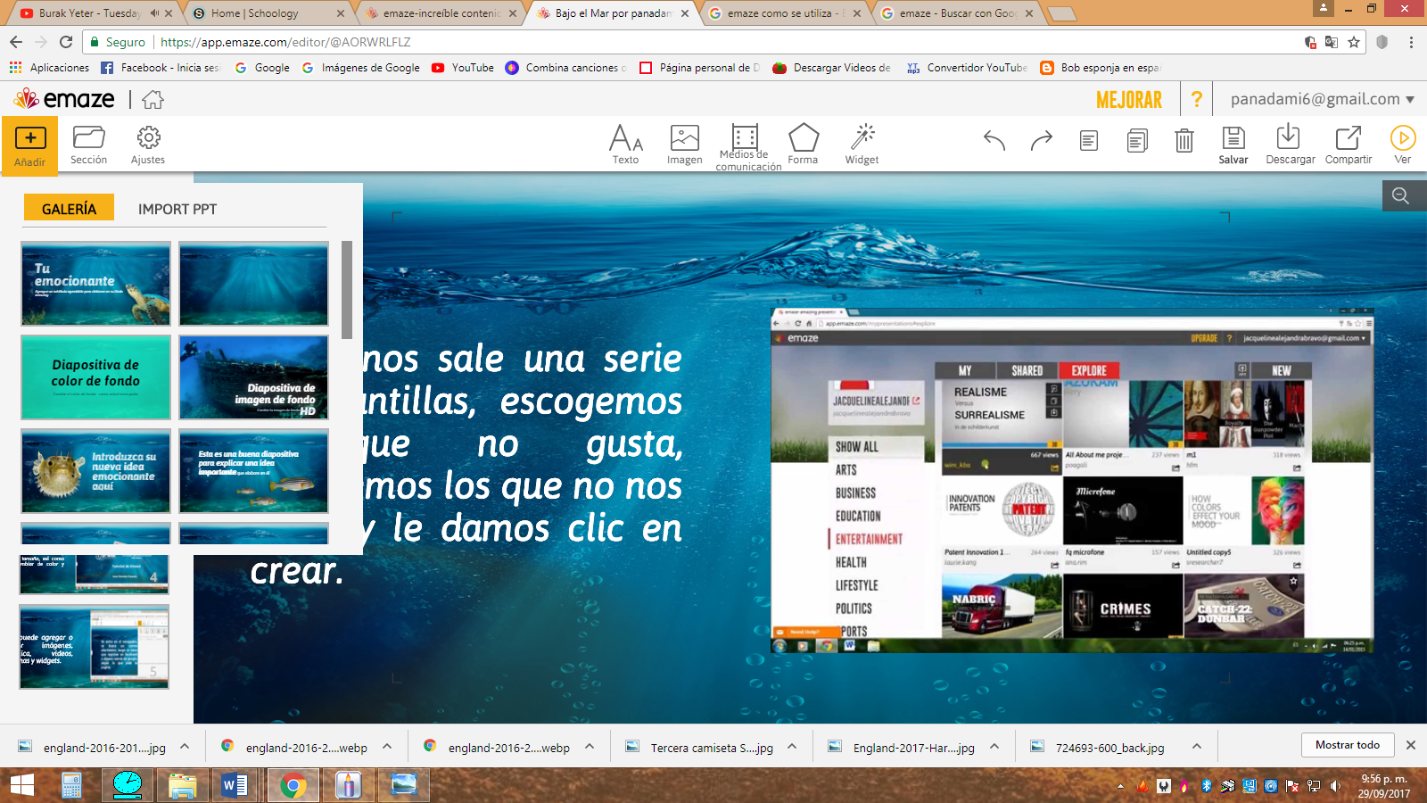This screenshot has height=803, width=1427.
Task: Expand options for Tercera camiseta S....jpg download
Action: click(x=792, y=747)
